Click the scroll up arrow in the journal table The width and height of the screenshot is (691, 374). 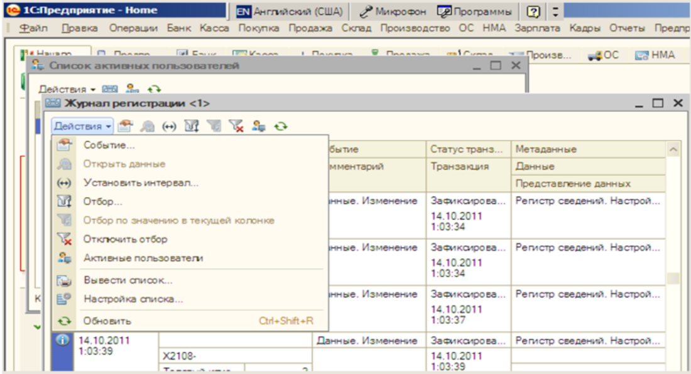tap(673, 149)
